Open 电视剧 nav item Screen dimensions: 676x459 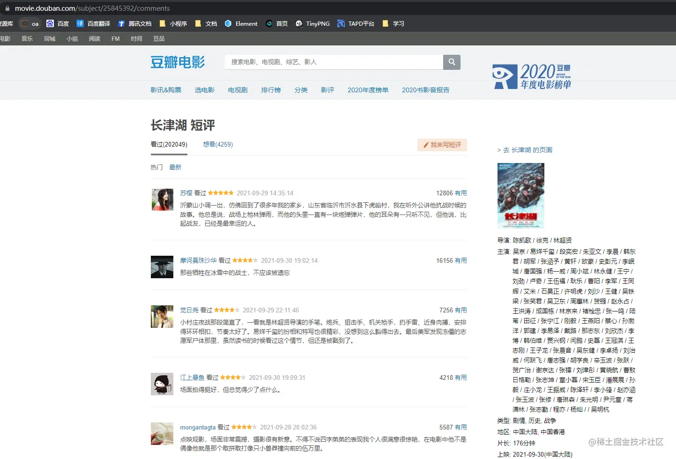click(x=238, y=90)
